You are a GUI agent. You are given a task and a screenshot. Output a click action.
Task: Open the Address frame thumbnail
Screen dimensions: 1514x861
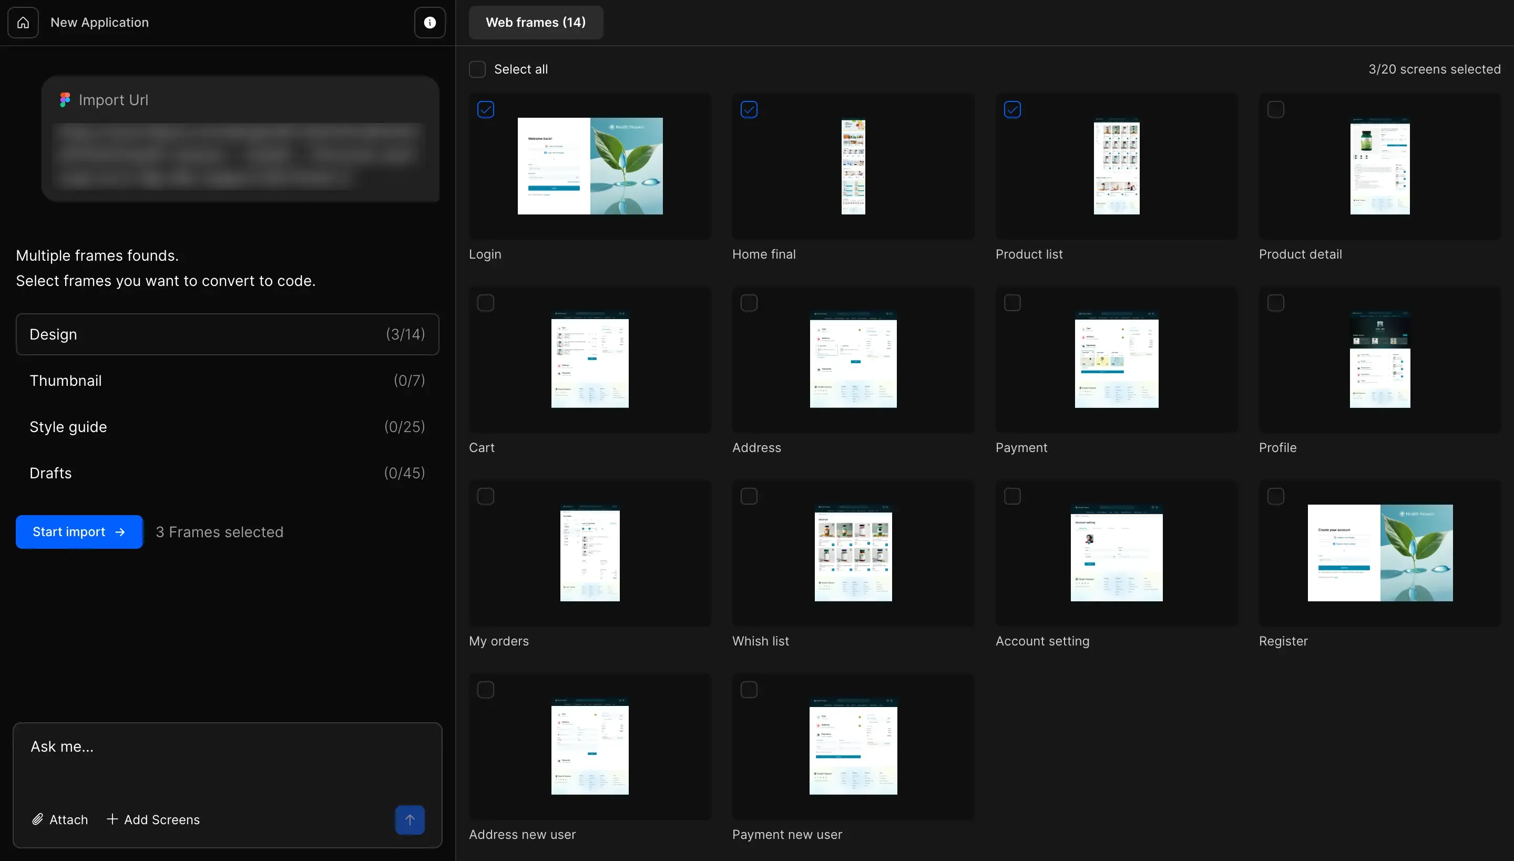(853, 359)
